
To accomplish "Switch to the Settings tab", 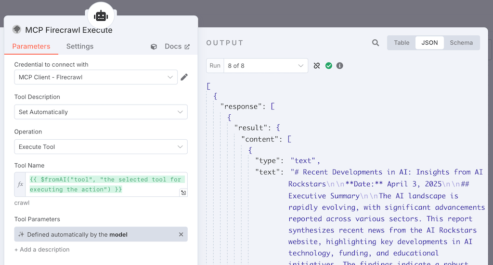I will click(x=80, y=47).
